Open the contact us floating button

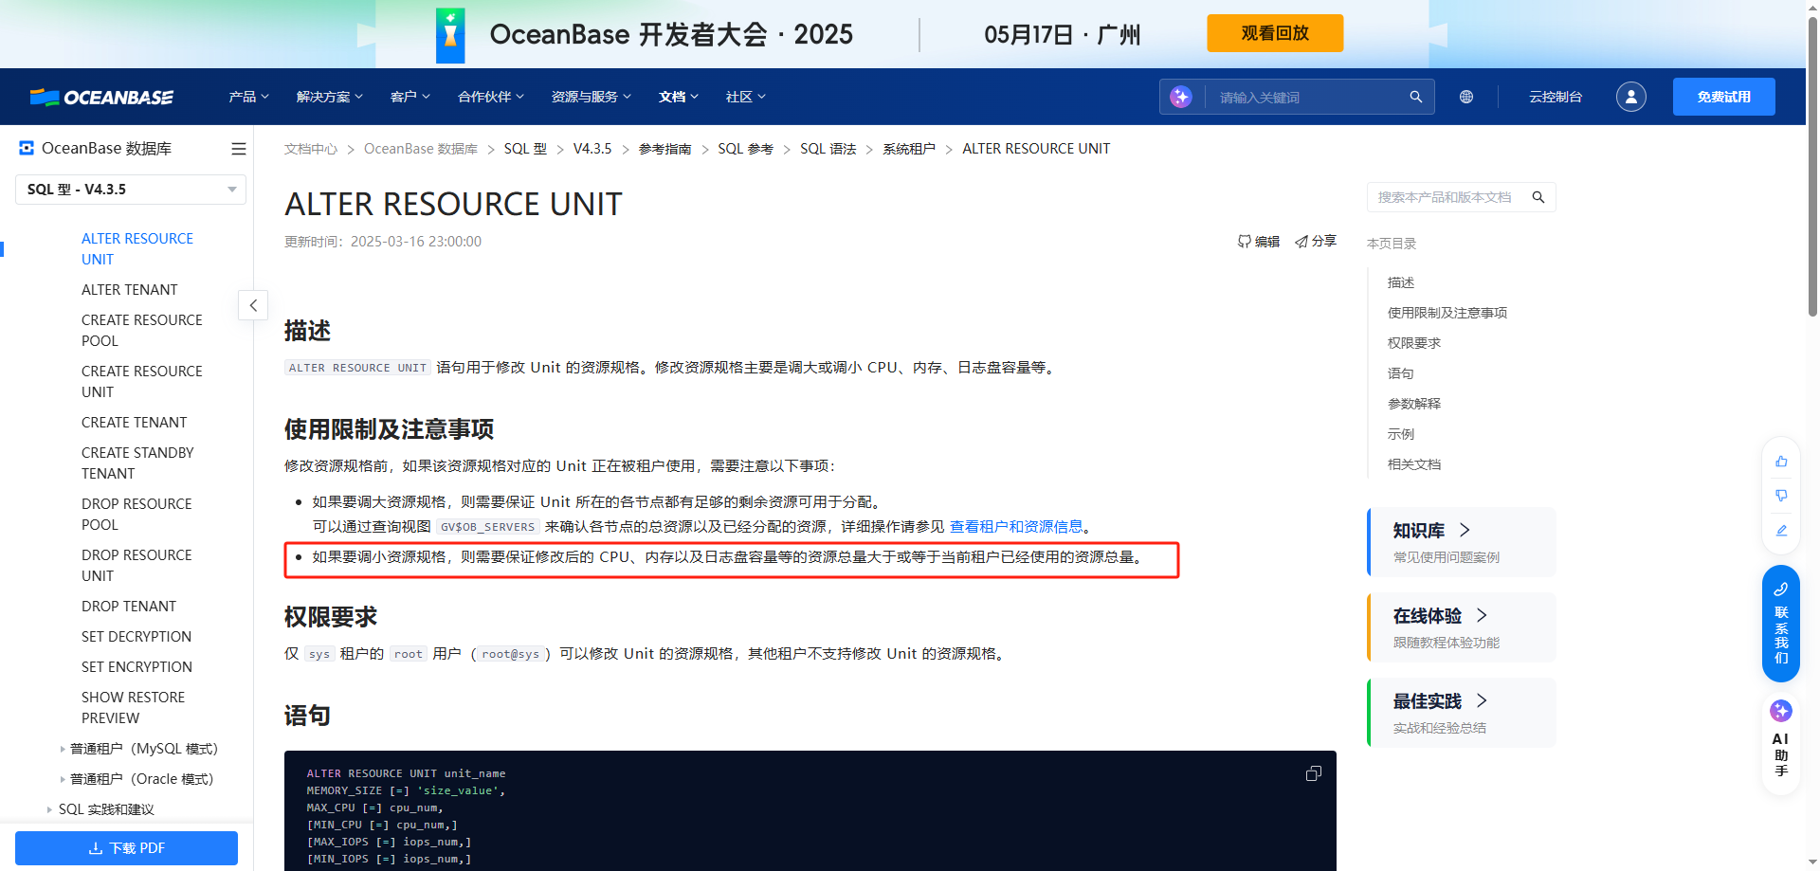pyautogui.click(x=1781, y=624)
